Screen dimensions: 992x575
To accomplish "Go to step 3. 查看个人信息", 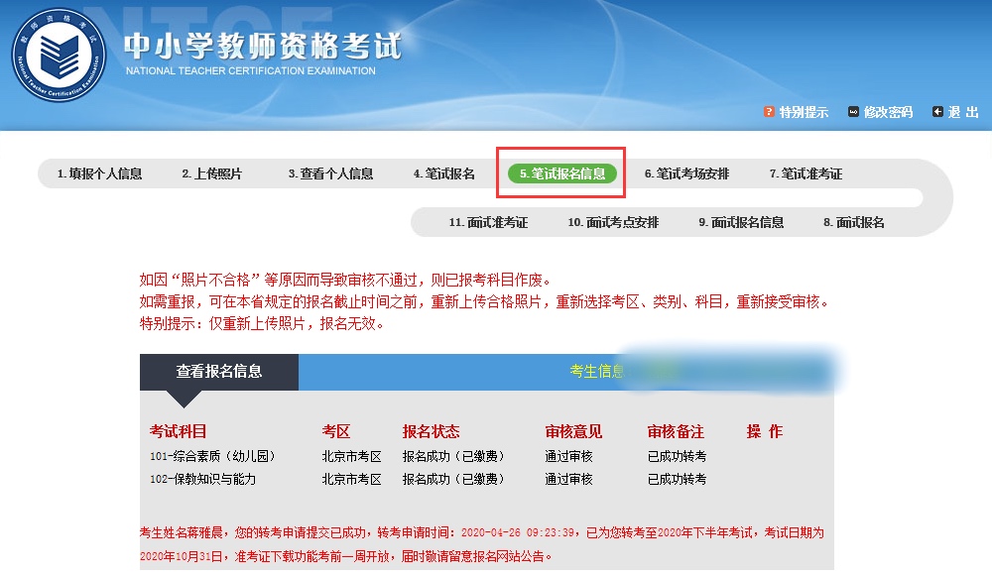I will 331,173.
